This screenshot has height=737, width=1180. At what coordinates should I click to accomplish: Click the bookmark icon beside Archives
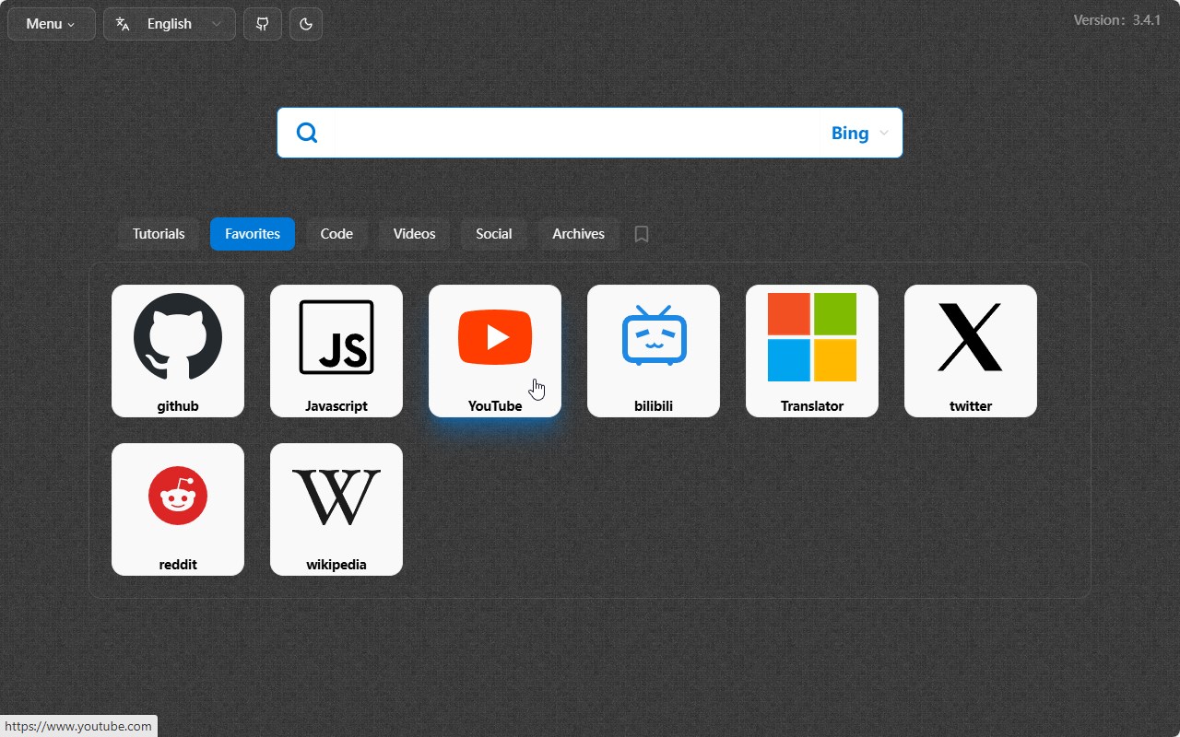pyautogui.click(x=641, y=234)
